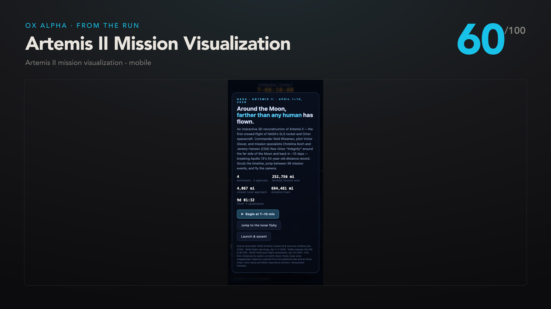This screenshot has height=309, width=551.
Task: Click the 'liftoff → splashdown' stat label
Action: [x=250, y=204]
